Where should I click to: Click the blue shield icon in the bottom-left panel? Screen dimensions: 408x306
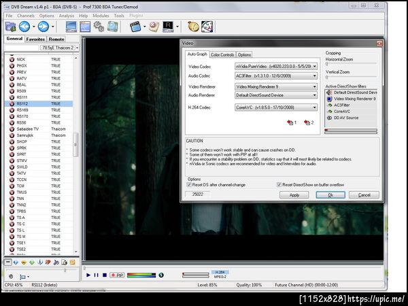(x=16, y=262)
